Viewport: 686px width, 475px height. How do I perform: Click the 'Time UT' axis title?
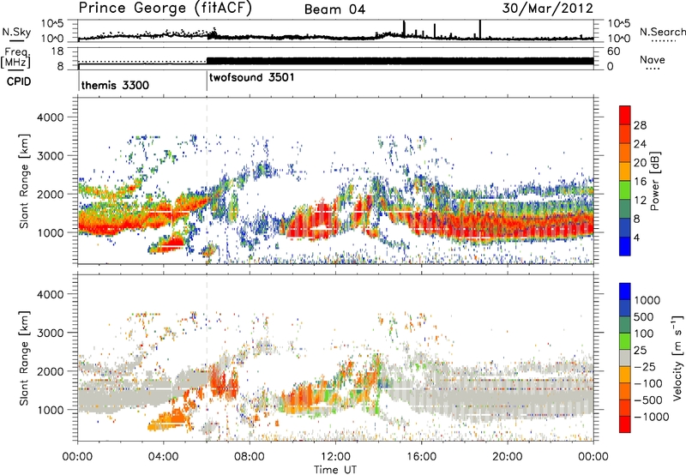pyautogui.click(x=335, y=469)
